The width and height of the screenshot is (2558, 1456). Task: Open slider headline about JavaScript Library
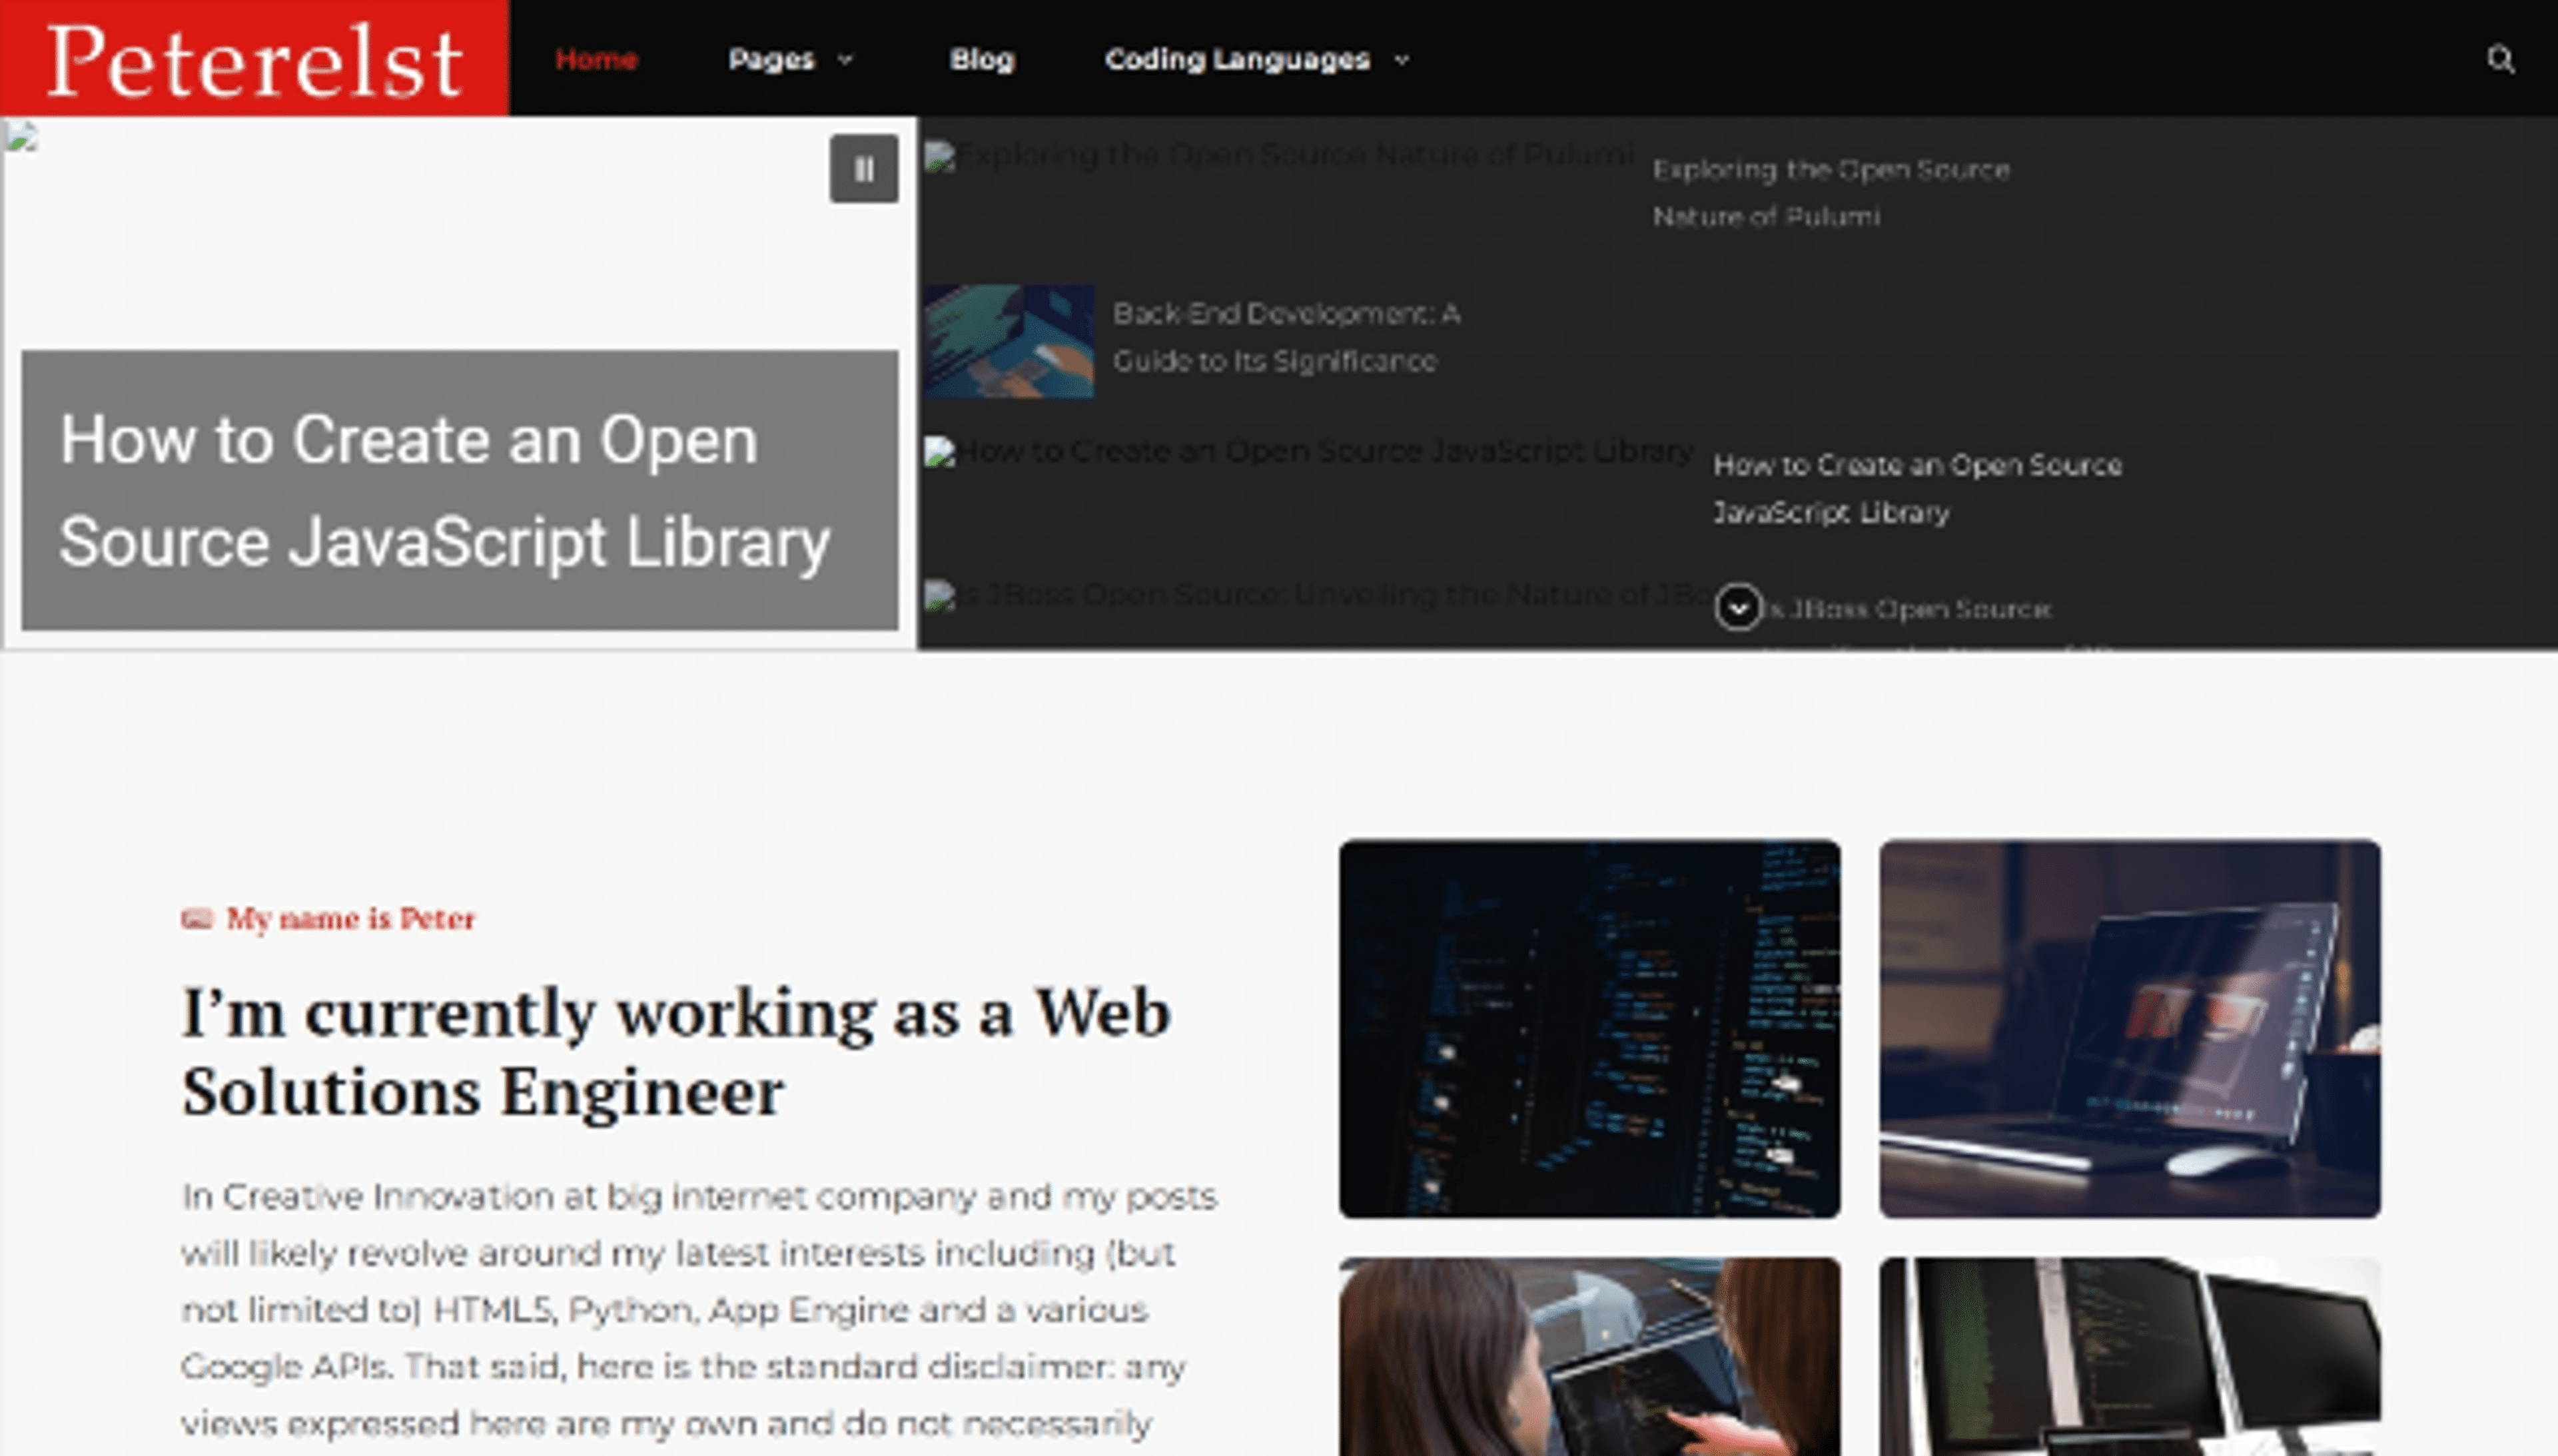444,490
